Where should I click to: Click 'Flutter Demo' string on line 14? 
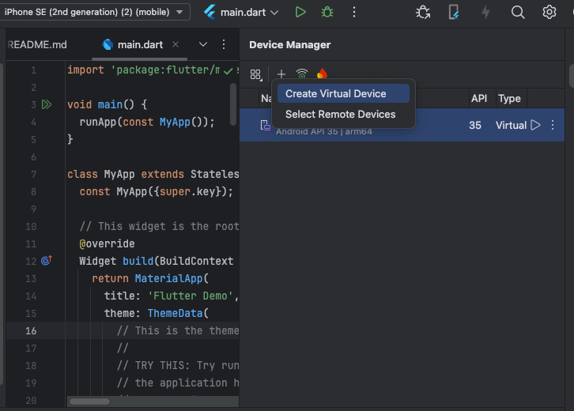[191, 296]
